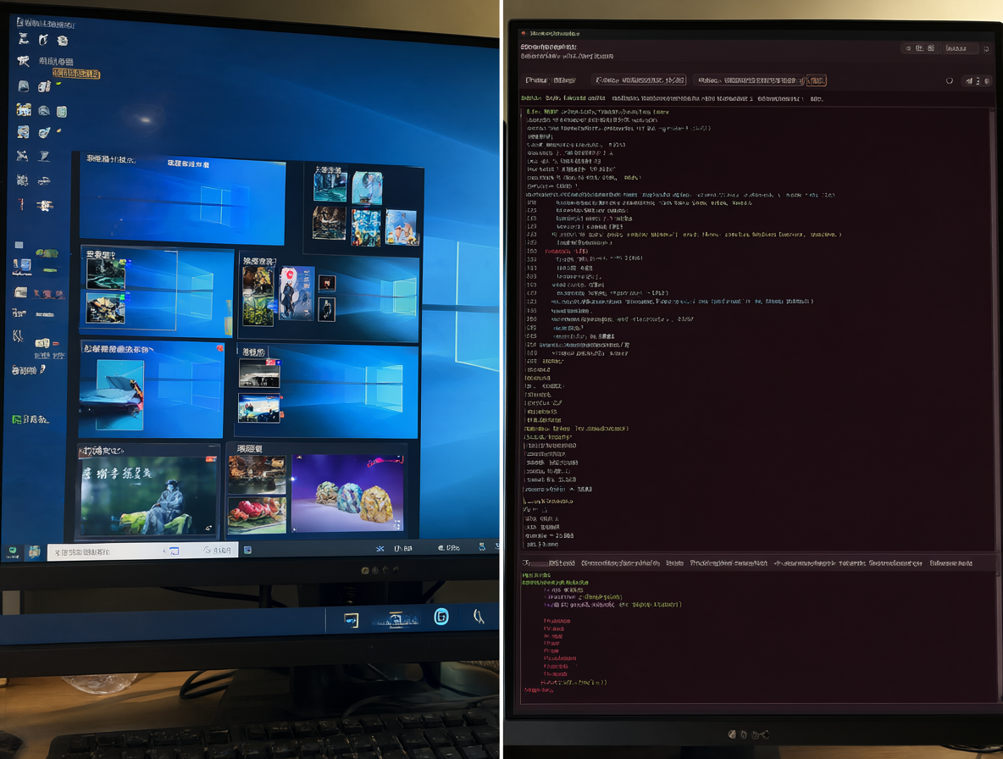This screenshot has height=759, width=1003.
Task: Open the blue mosaic thumbnail in the top-right group
Action: point(366,228)
